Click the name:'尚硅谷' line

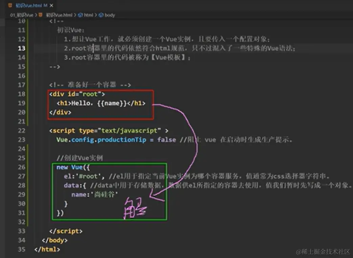tap(94, 195)
